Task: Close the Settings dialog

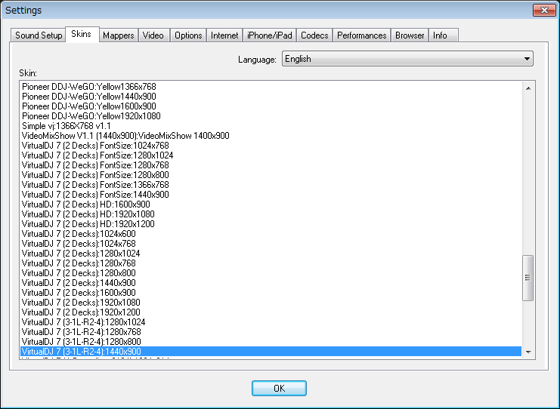Action: (544, 11)
